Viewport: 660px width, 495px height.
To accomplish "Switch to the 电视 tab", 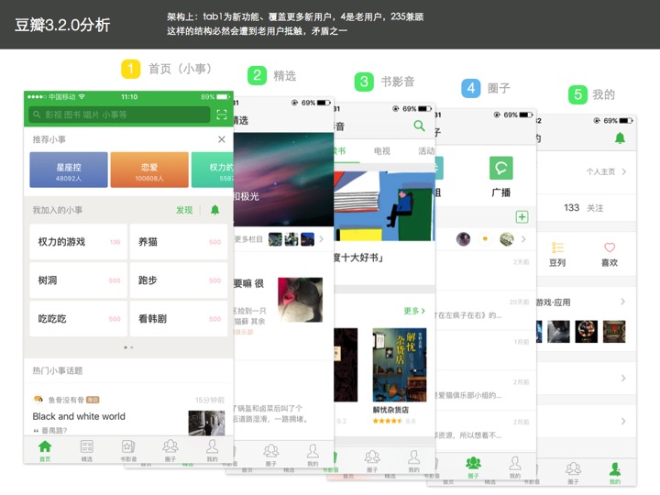I will (x=381, y=150).
